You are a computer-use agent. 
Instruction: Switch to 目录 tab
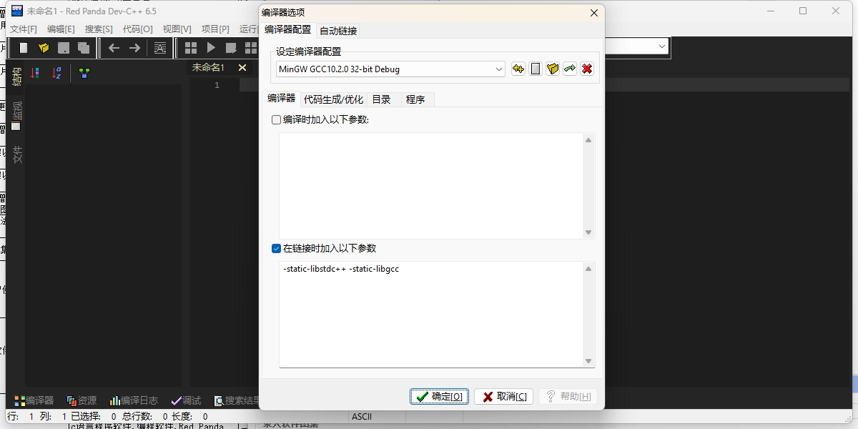click(x=381, y=99)
